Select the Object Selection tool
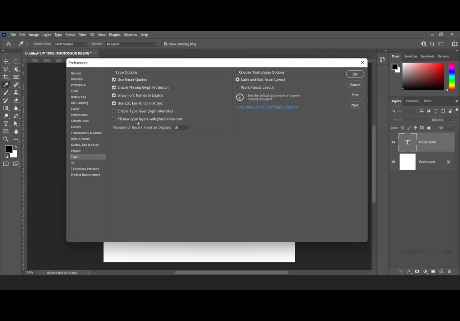Viewport: 460px width, 321px height. pos(16,69)
